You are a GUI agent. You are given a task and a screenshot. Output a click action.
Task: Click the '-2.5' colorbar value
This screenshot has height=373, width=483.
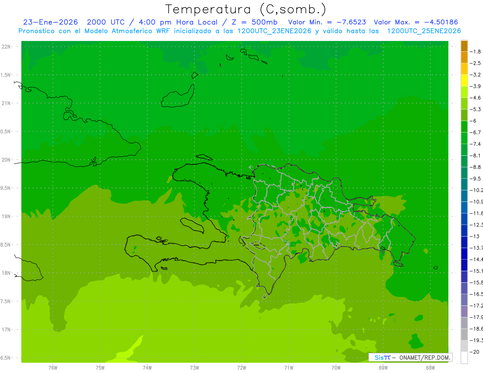tap(476, 63)
